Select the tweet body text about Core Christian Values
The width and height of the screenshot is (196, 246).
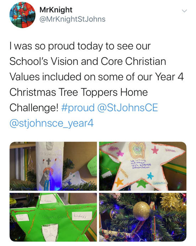pyautogui.click(x=97, y=84)
